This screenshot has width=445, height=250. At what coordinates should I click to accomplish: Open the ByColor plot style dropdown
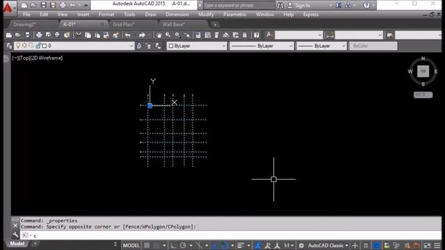click(x=373, y=46)
